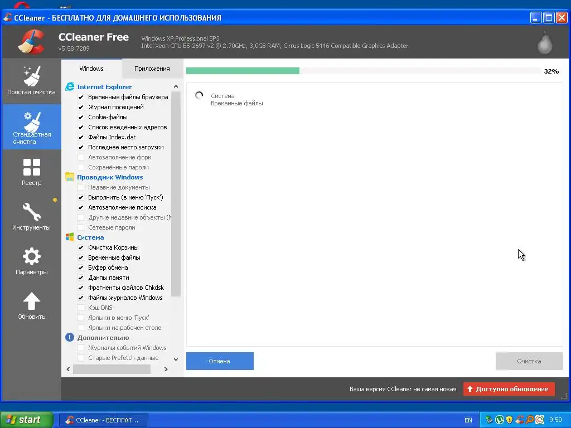Open the Реестр registry section
The image size is (571, 428).
(31, 172)
